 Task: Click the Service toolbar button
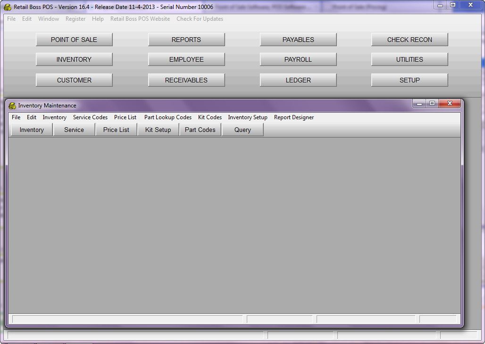click(x=74, y=130)
